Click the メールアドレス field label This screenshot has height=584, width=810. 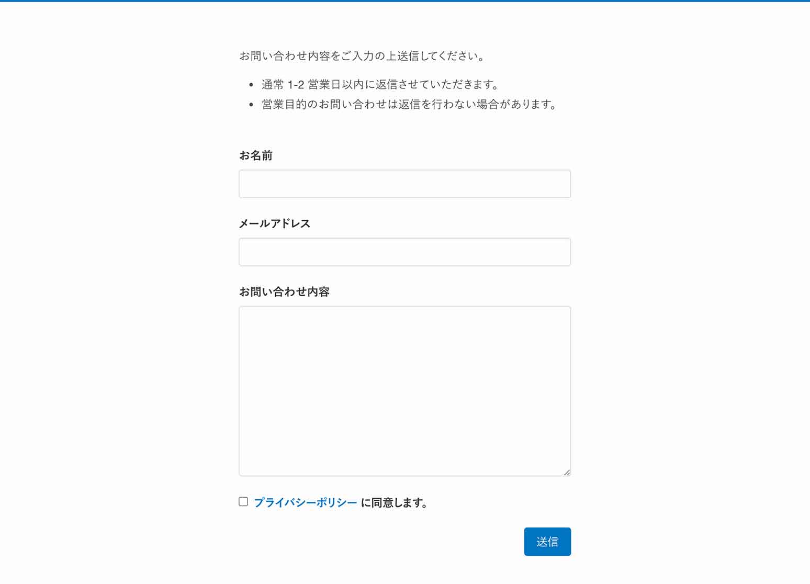[x=275, y=223]
